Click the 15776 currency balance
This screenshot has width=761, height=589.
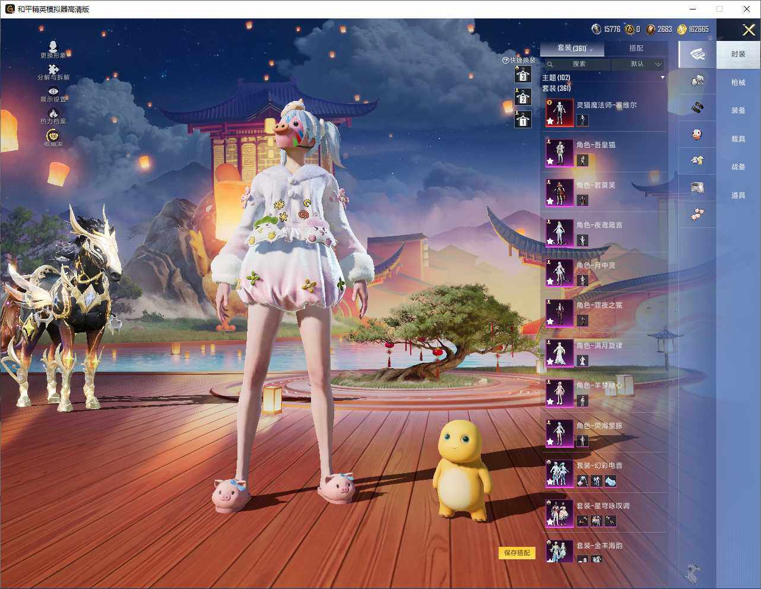[606, 29]
